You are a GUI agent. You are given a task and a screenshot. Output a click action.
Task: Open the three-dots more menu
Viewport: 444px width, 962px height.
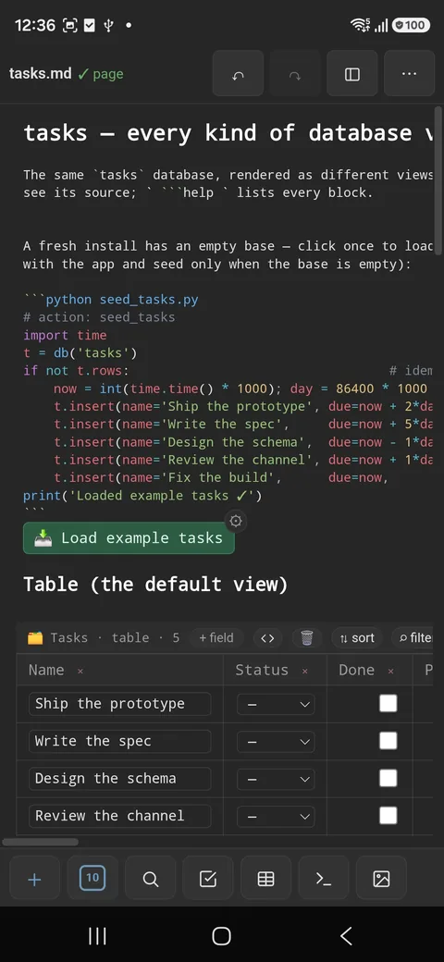[x=409, y=74]
